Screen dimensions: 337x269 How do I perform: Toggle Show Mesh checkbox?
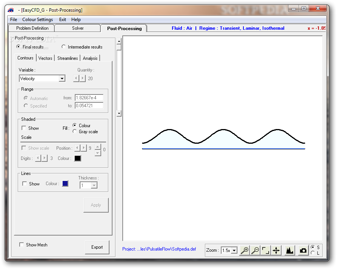click(22, 245)
